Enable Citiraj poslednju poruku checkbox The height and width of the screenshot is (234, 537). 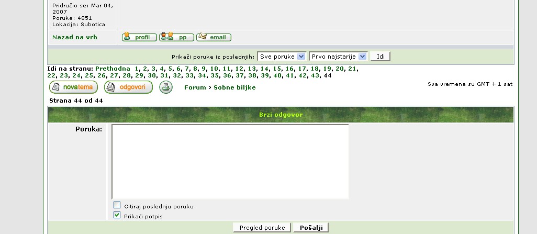click(x=117, y=205)
